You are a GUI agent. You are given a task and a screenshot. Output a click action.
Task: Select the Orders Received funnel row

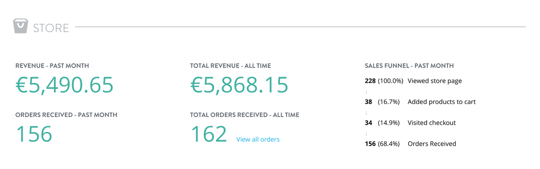pyautogui.click(x=410, y=144)
